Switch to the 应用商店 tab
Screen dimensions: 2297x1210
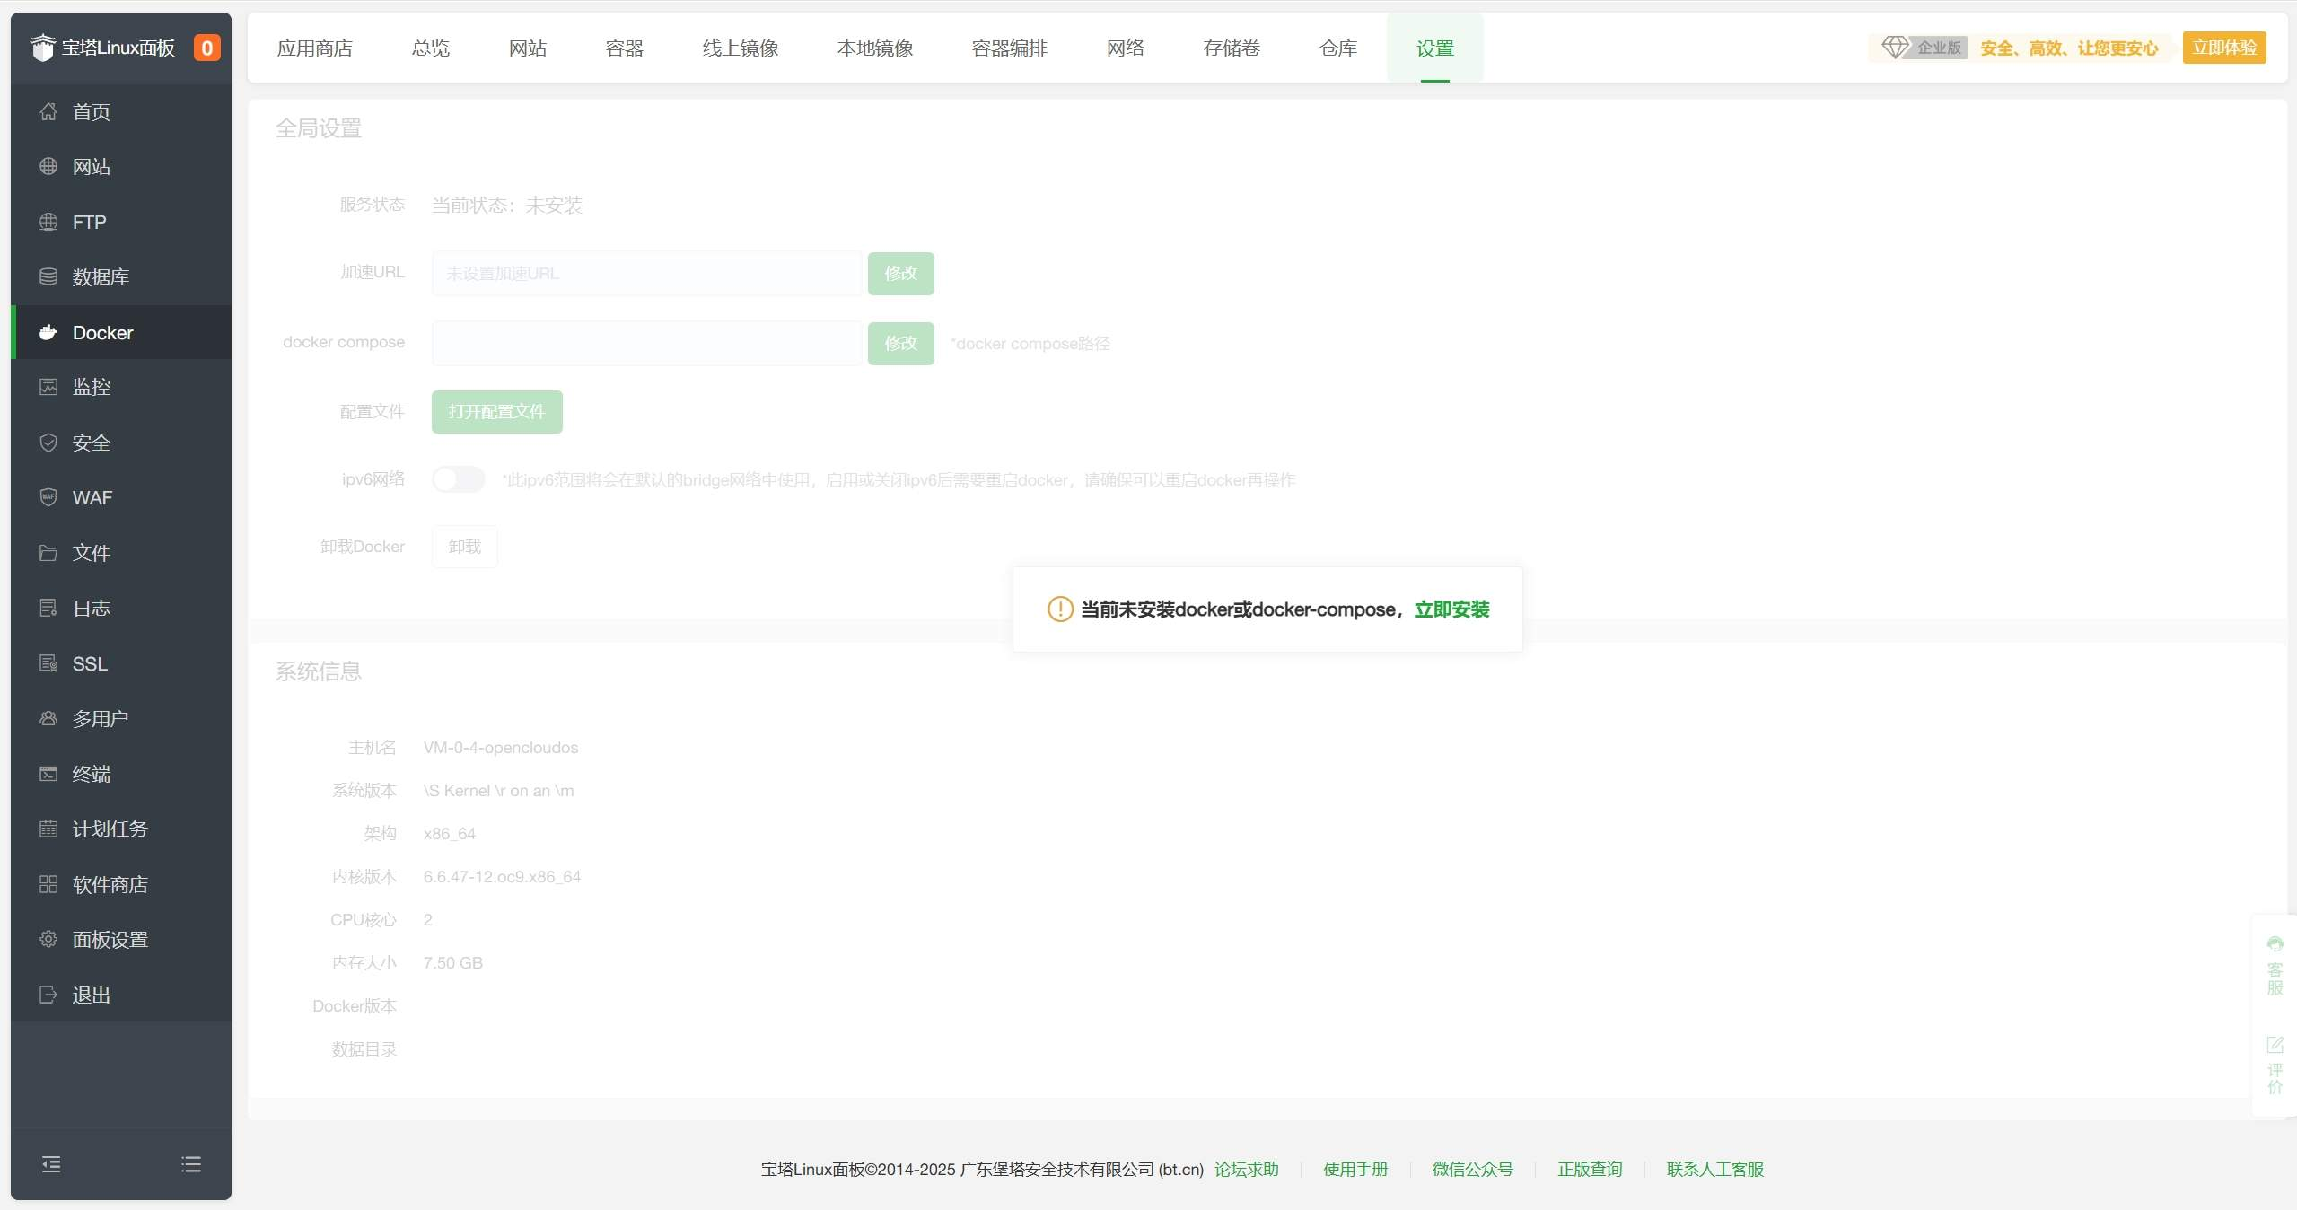point(314,48)
